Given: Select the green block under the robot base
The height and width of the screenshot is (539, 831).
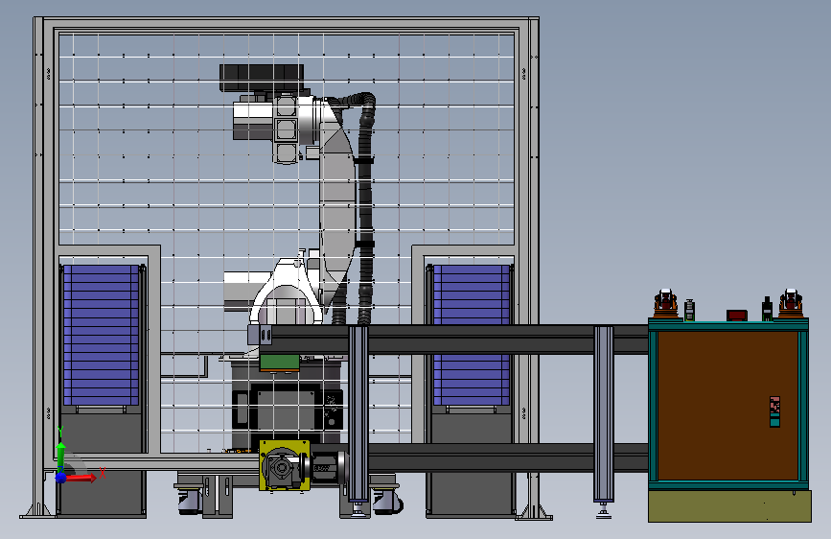Looking at the screenshot, I should point(279,363).
